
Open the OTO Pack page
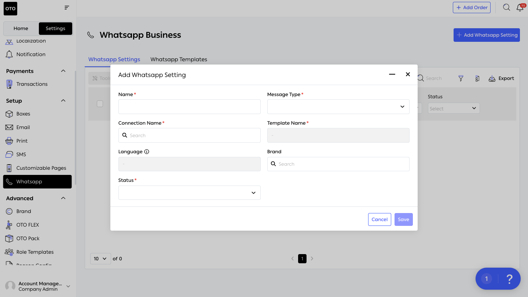click(x=28, y=238)
